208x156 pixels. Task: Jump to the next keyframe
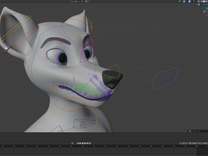(88, 143)
